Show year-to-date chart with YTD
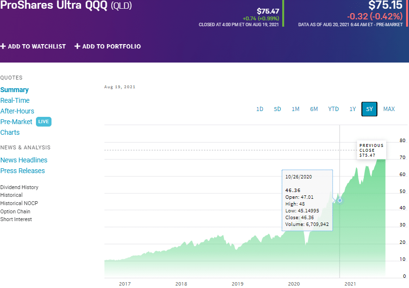 click(x=333, y=109)
